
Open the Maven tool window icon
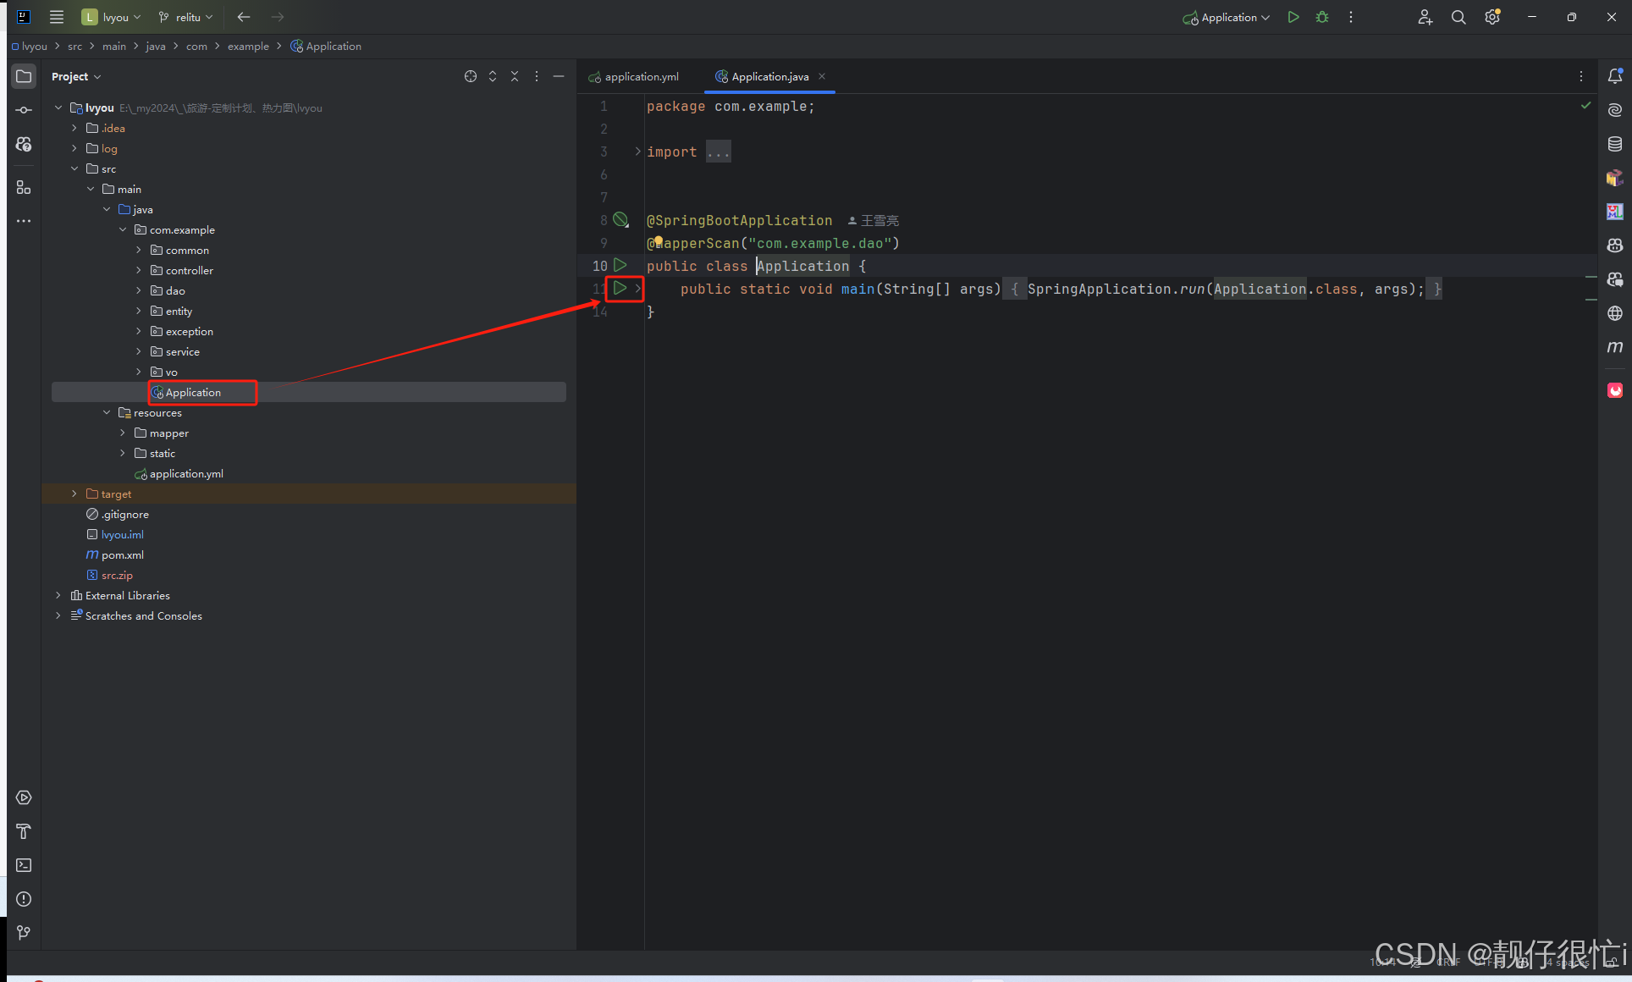1615,347
